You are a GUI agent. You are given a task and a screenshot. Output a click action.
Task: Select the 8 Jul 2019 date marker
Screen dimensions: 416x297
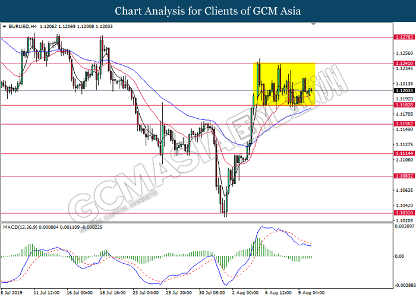click(12, 293)
